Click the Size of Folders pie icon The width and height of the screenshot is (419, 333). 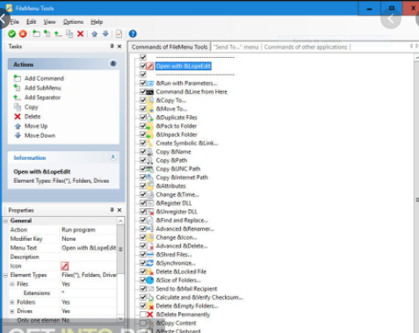[150, 280]
